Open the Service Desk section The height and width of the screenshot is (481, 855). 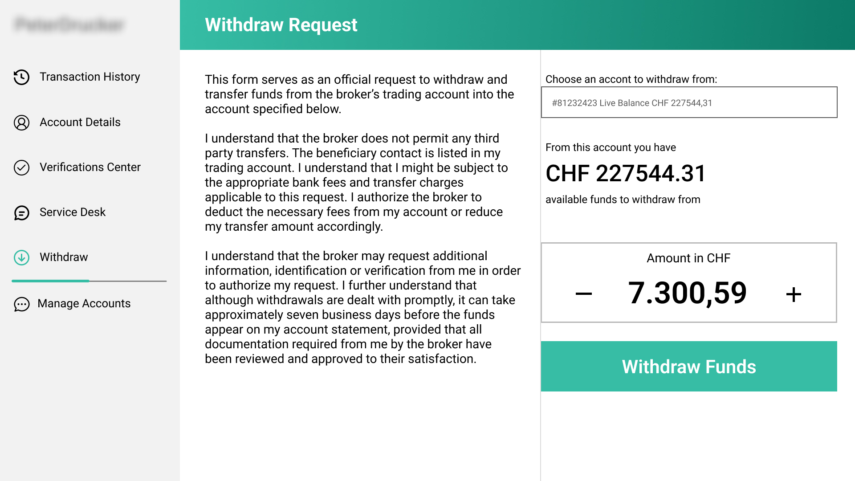[x=73, y=212]
